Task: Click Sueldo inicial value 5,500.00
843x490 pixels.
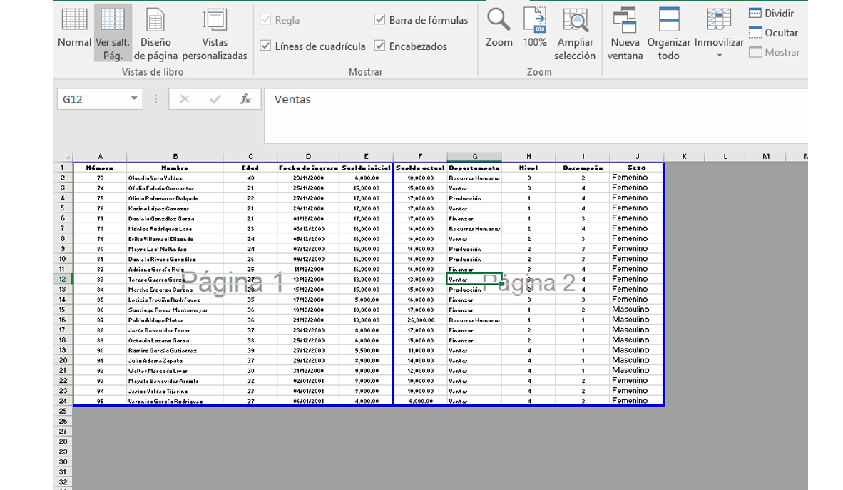Action: point(366,350)
